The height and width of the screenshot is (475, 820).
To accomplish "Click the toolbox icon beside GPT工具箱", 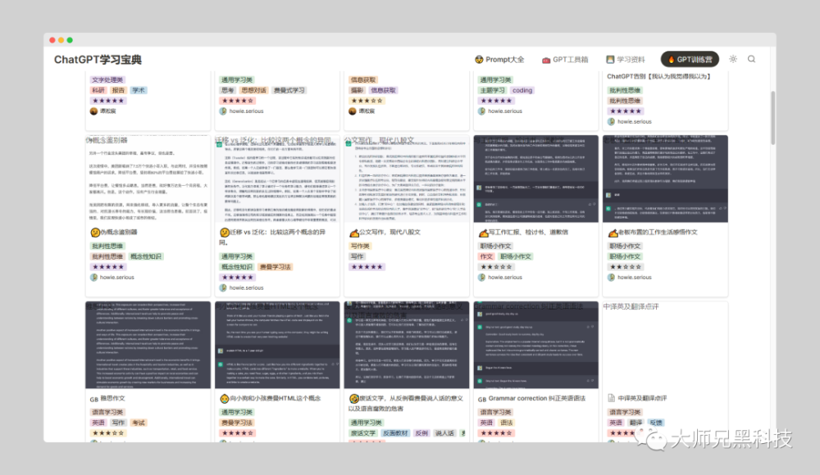I will click(546, 60).
